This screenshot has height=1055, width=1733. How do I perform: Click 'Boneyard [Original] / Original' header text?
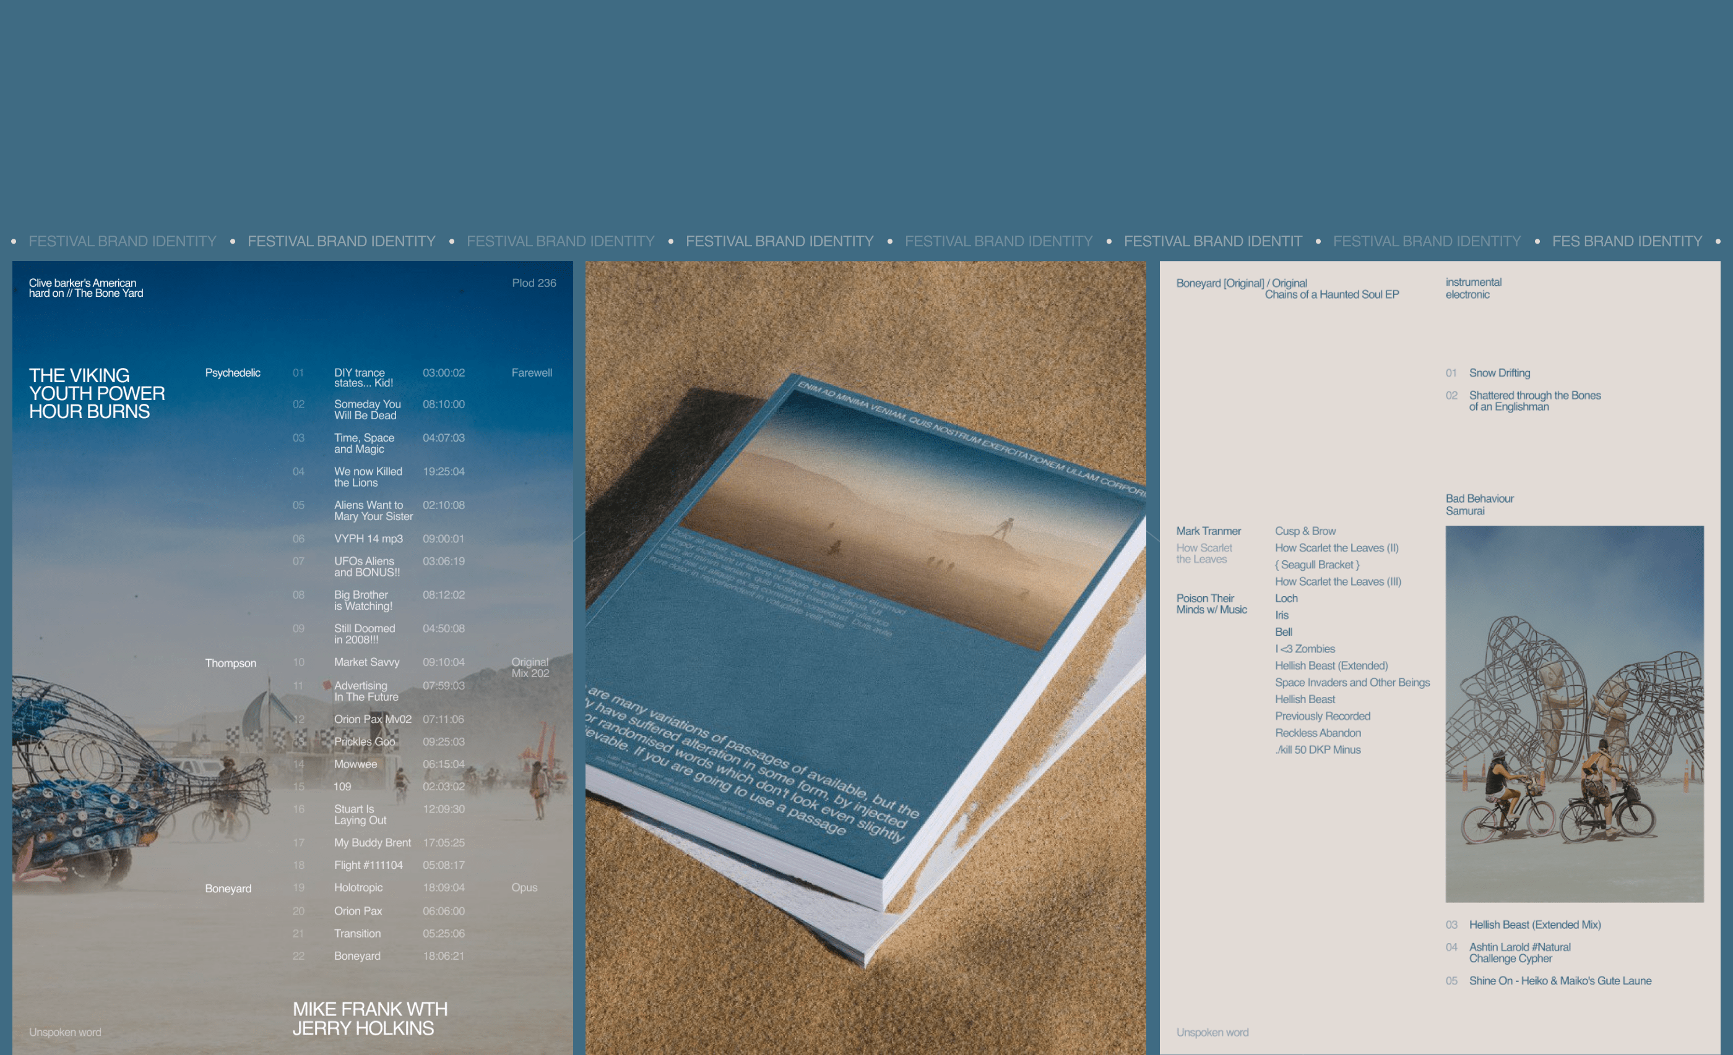click(x=1242, y=283)
